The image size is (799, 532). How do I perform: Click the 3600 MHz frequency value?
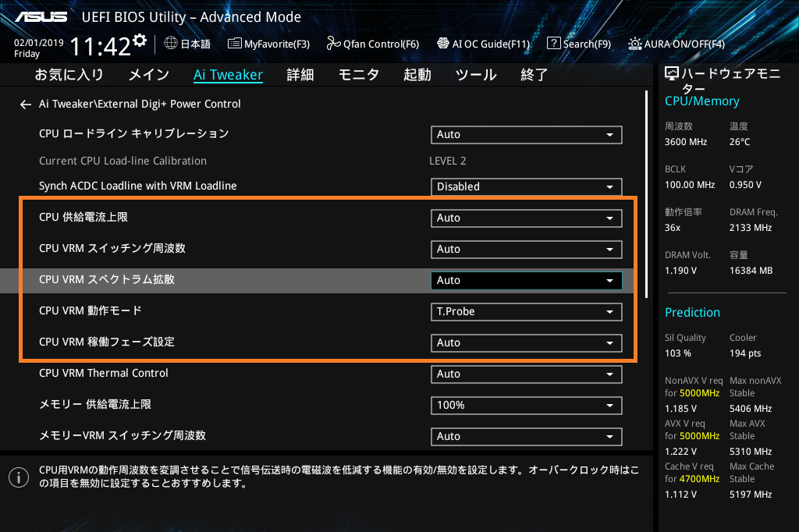coord(685,142)
